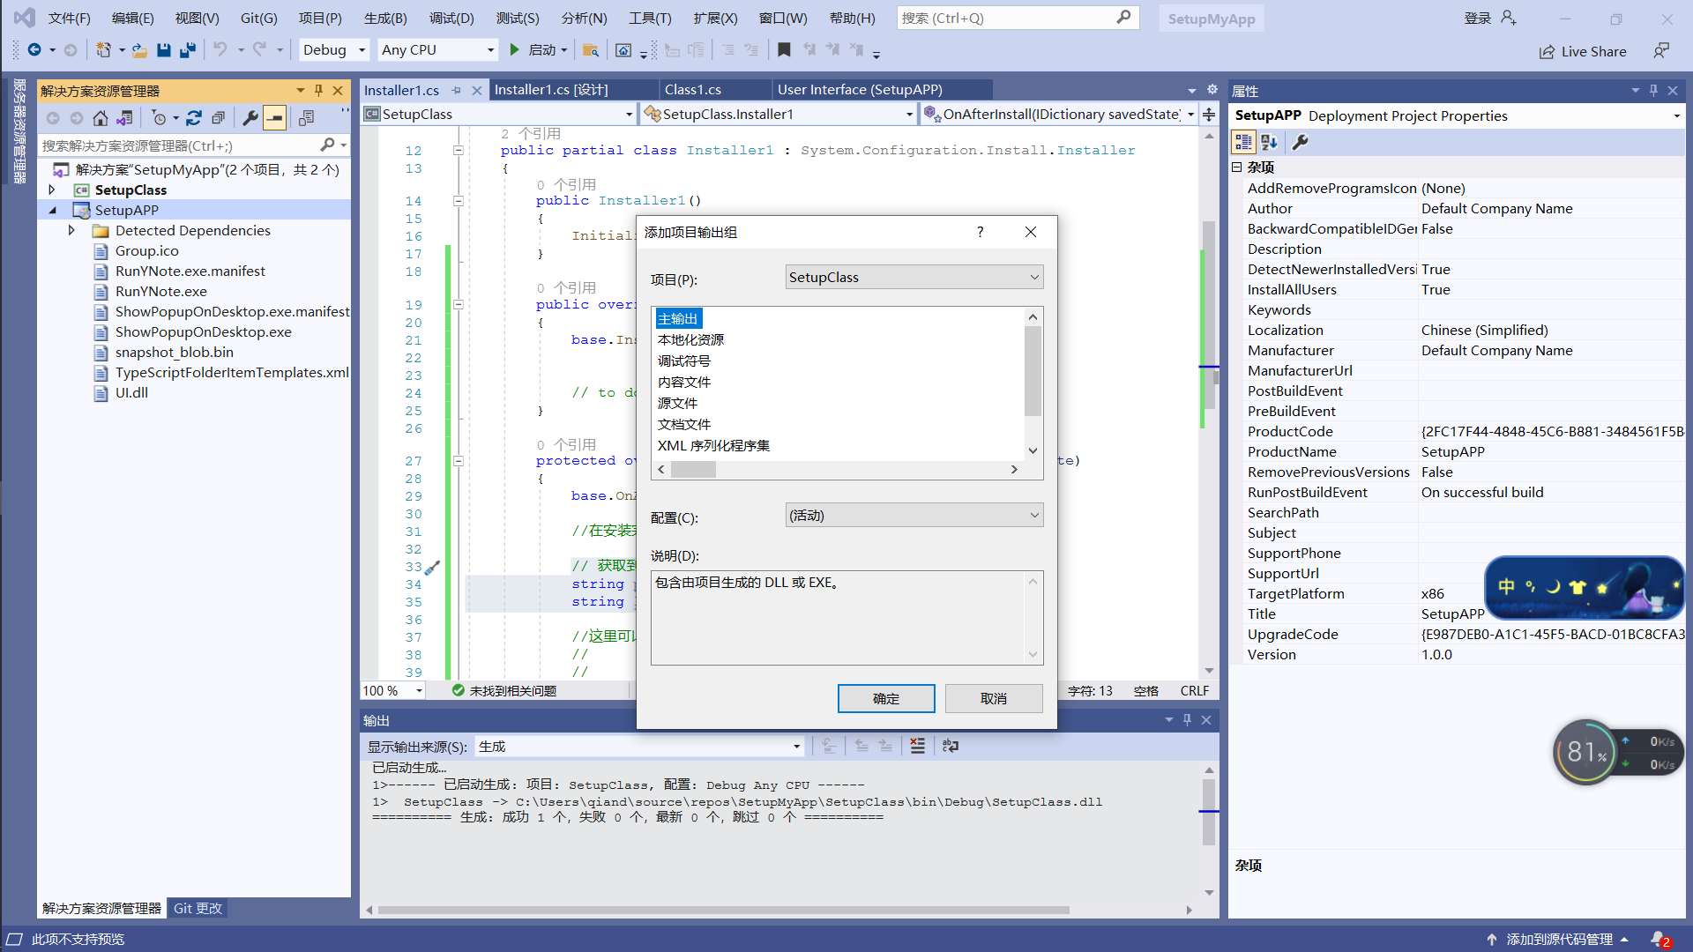This screenshot has height=952, width=1693.
Task: Click the Sync/Refresh icon in Solution Explorer
Action: pyautogui.click(x=194, y=118)
